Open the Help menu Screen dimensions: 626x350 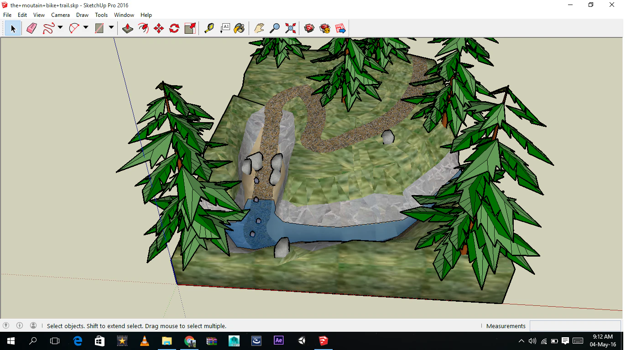(146, 15)
